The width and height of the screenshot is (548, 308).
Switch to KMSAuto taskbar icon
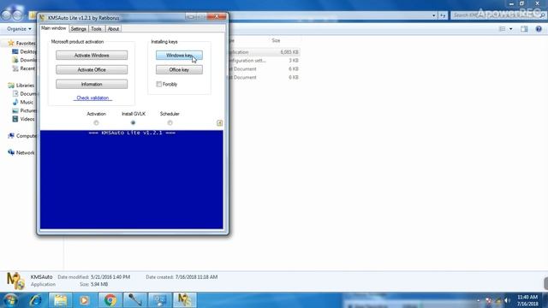click(x=185, y=300)
